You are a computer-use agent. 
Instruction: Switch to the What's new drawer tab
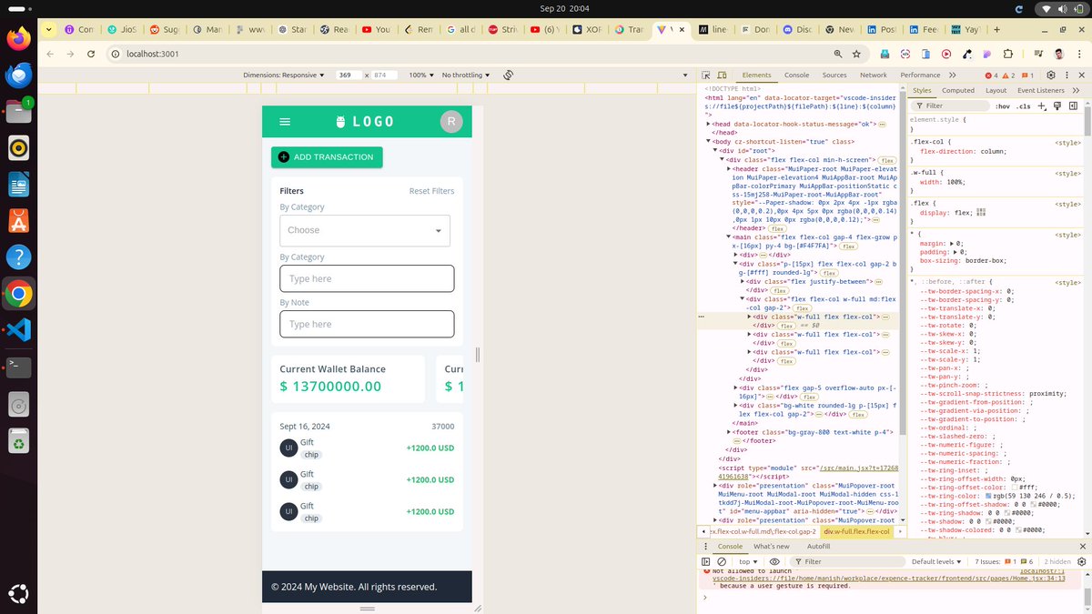click(x=771, y=547)
